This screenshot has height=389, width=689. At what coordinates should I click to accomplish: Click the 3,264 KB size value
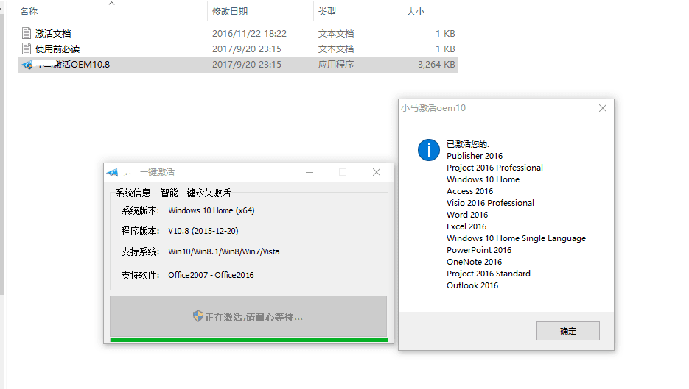436,65
